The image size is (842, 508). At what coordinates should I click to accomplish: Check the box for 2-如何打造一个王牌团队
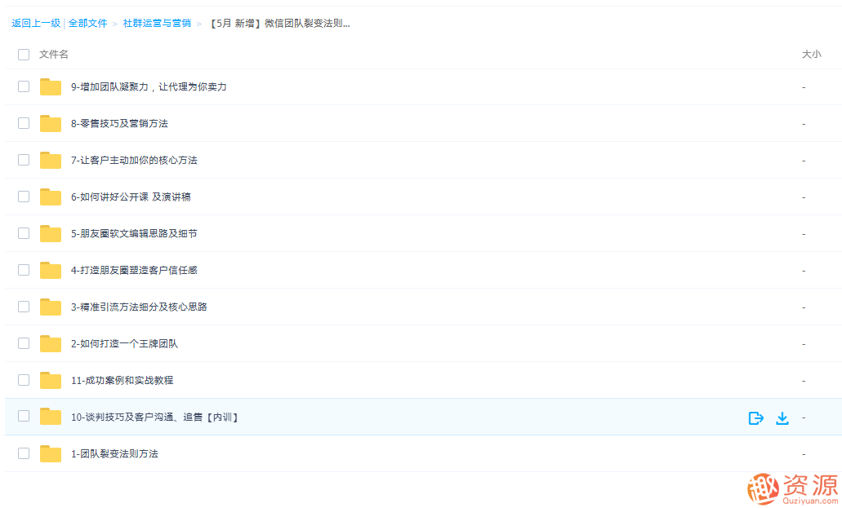tap(24, 342)
